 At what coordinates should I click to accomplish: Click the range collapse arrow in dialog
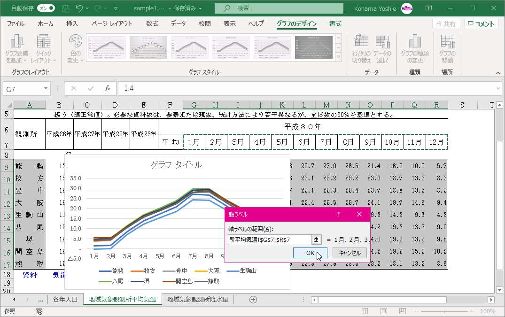tap(316, 240)
